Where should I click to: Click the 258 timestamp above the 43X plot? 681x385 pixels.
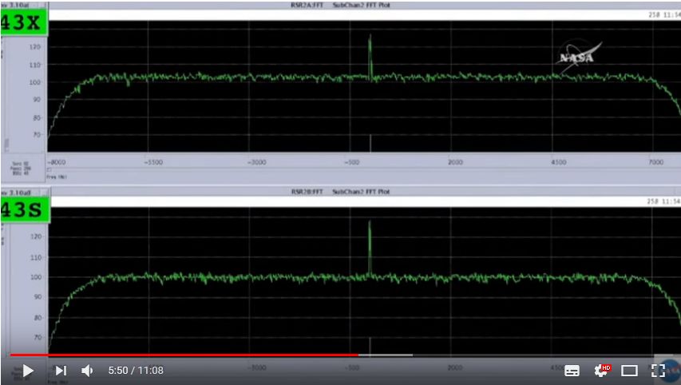pos(664,14)
